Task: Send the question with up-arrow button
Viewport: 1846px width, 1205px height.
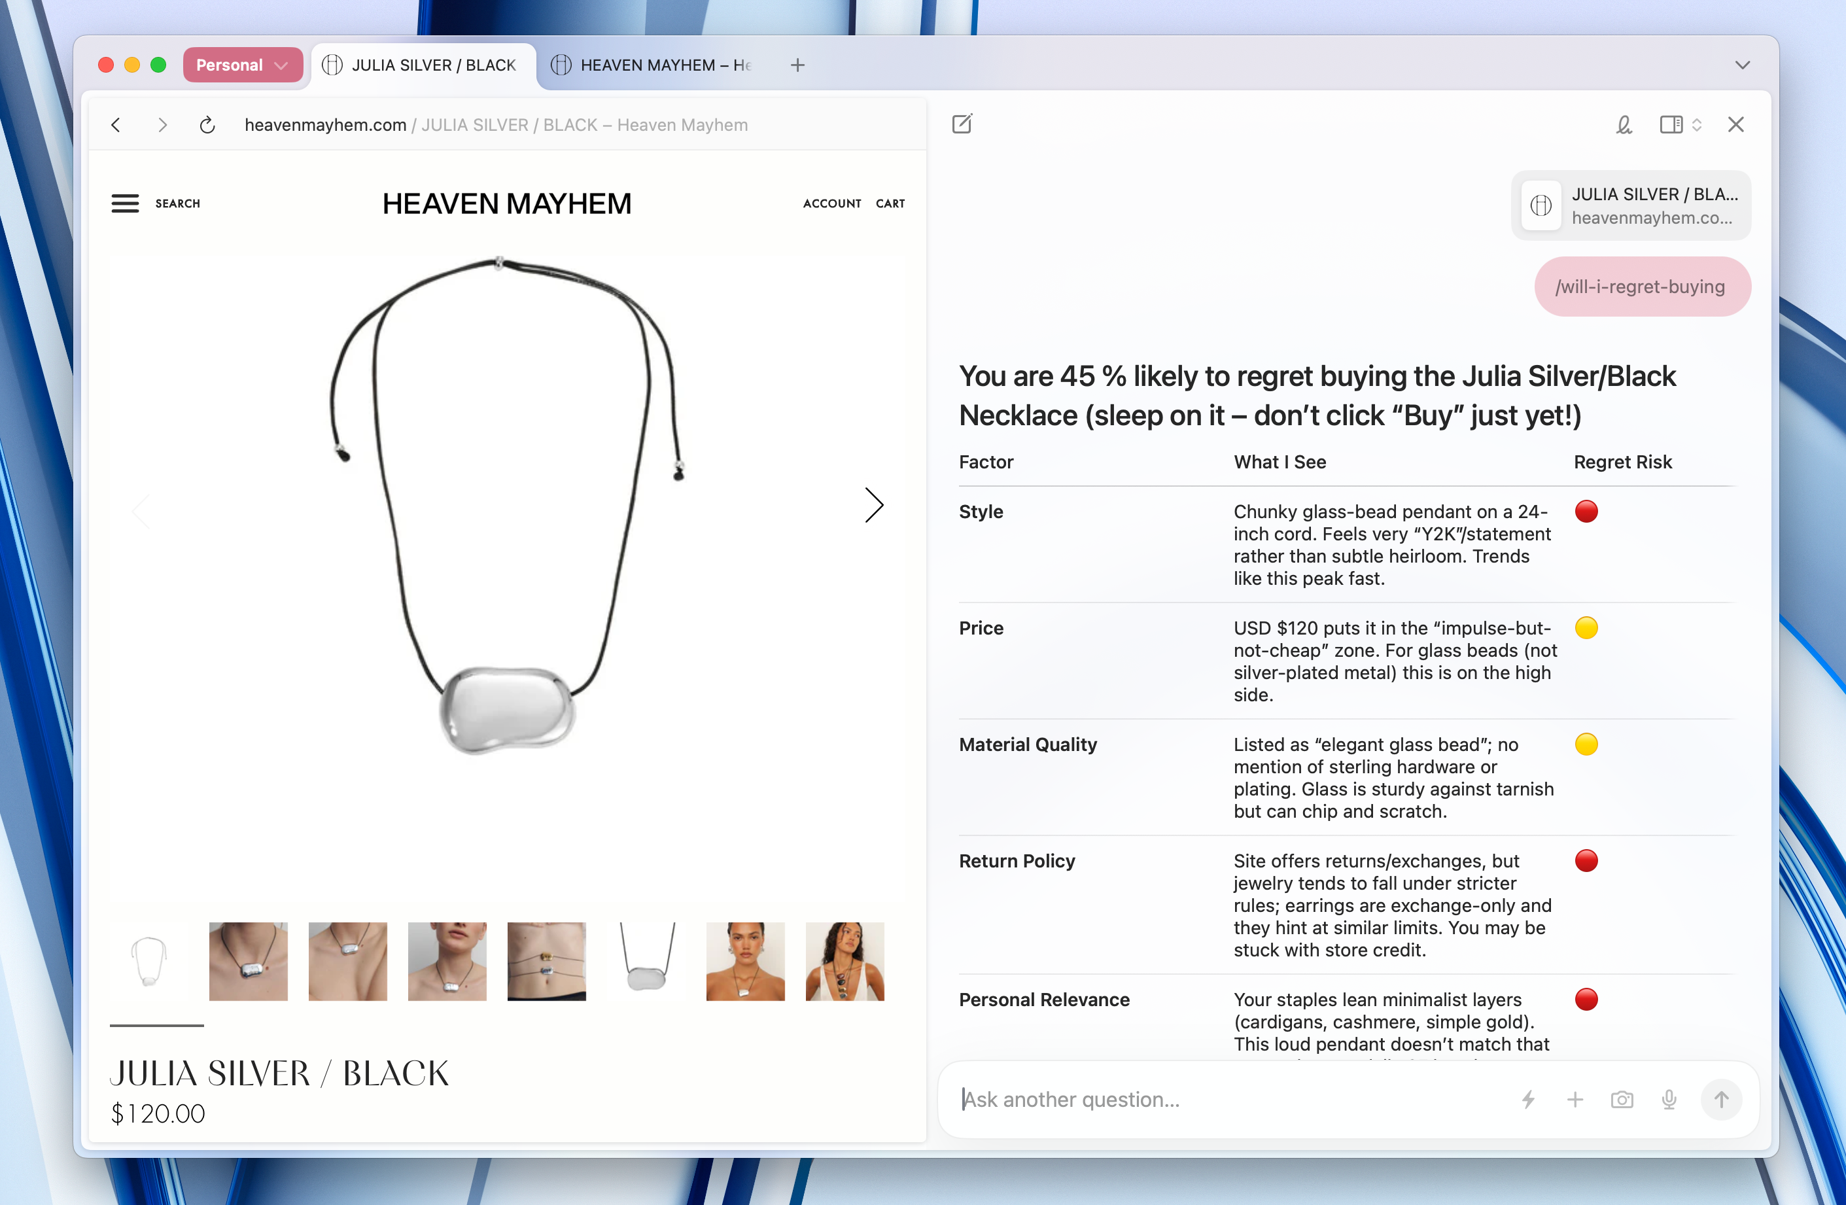Action: coord(1721,1100)
